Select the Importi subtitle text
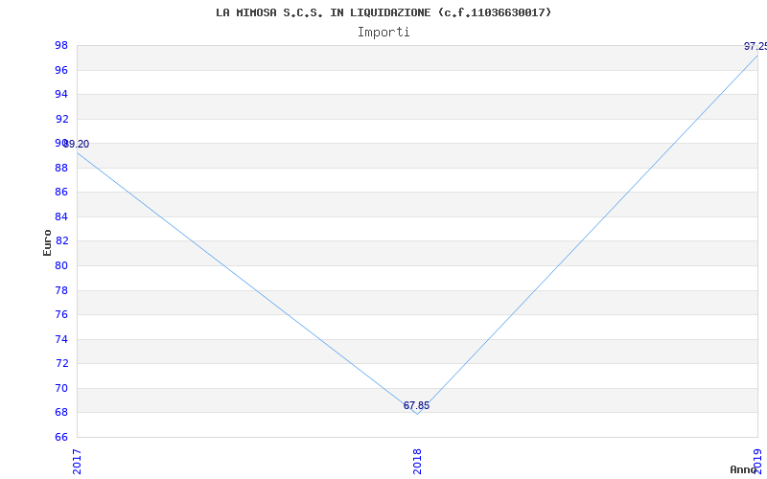The image size is (767, 479). tap(383, 33)
